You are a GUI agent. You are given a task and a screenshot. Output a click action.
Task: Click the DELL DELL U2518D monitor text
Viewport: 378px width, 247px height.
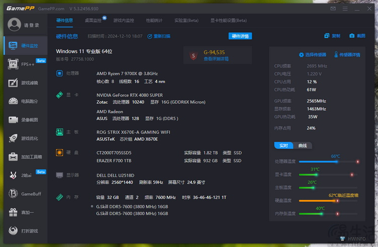click(x=115, y=176)
